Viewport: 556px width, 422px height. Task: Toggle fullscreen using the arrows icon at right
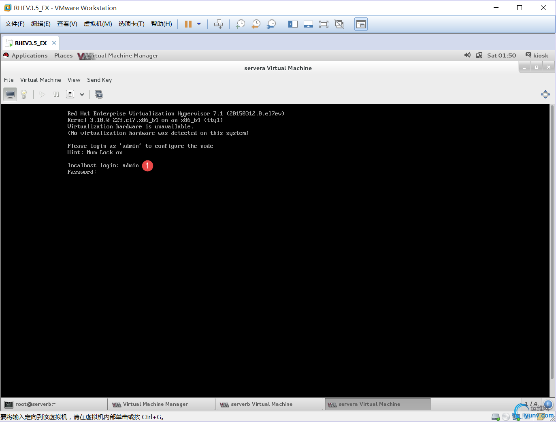point(545,94)
